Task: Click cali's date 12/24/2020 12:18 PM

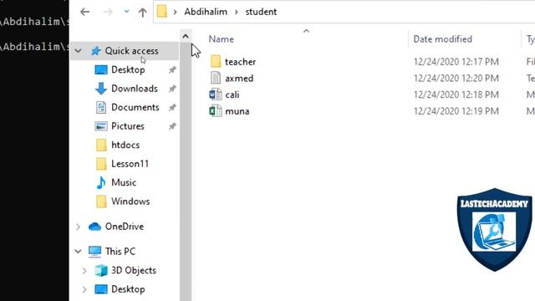Action: [x=456, y=94]
